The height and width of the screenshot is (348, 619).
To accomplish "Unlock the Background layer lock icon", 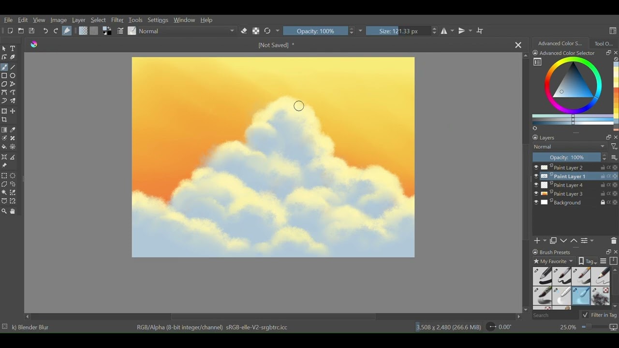I will (603, 203).
